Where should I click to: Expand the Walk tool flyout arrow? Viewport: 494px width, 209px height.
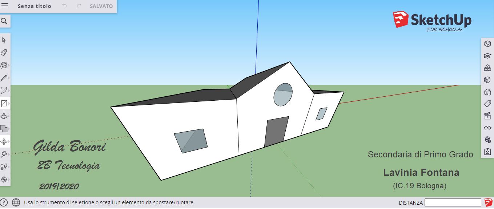pos(9,167)
